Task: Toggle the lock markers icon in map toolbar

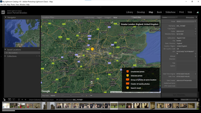Action: (86, 96)
